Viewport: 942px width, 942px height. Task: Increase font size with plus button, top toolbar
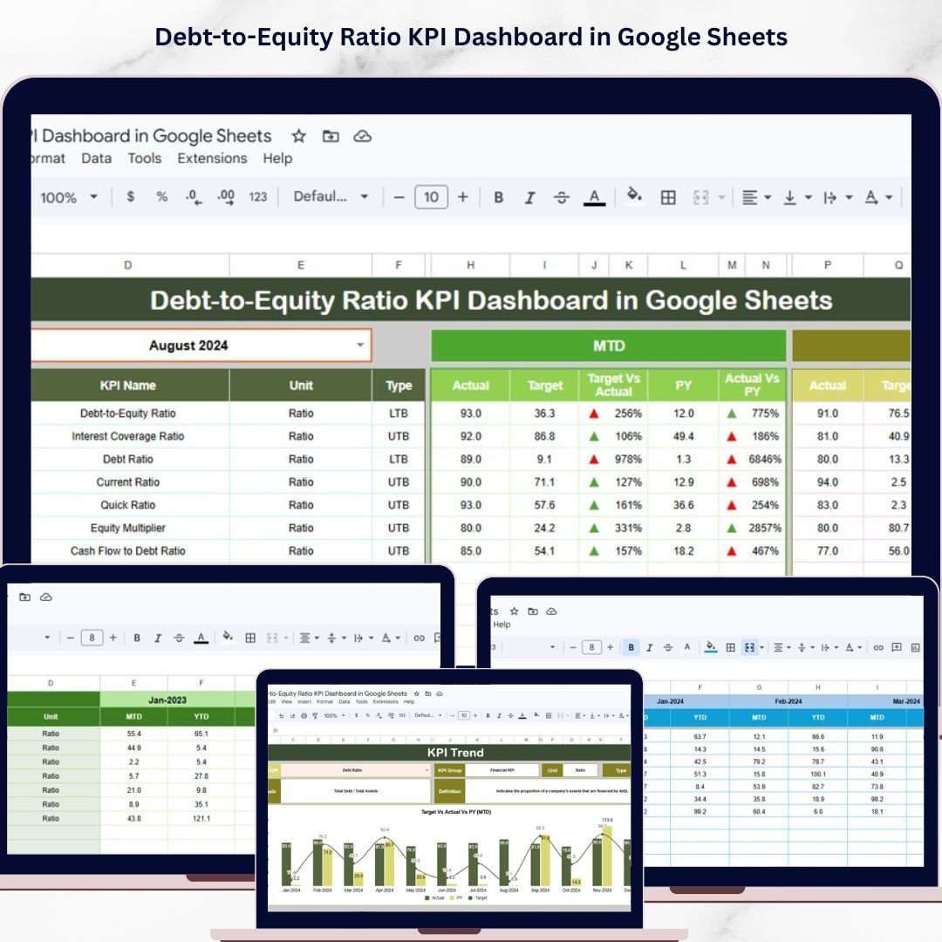pos(462,197)
